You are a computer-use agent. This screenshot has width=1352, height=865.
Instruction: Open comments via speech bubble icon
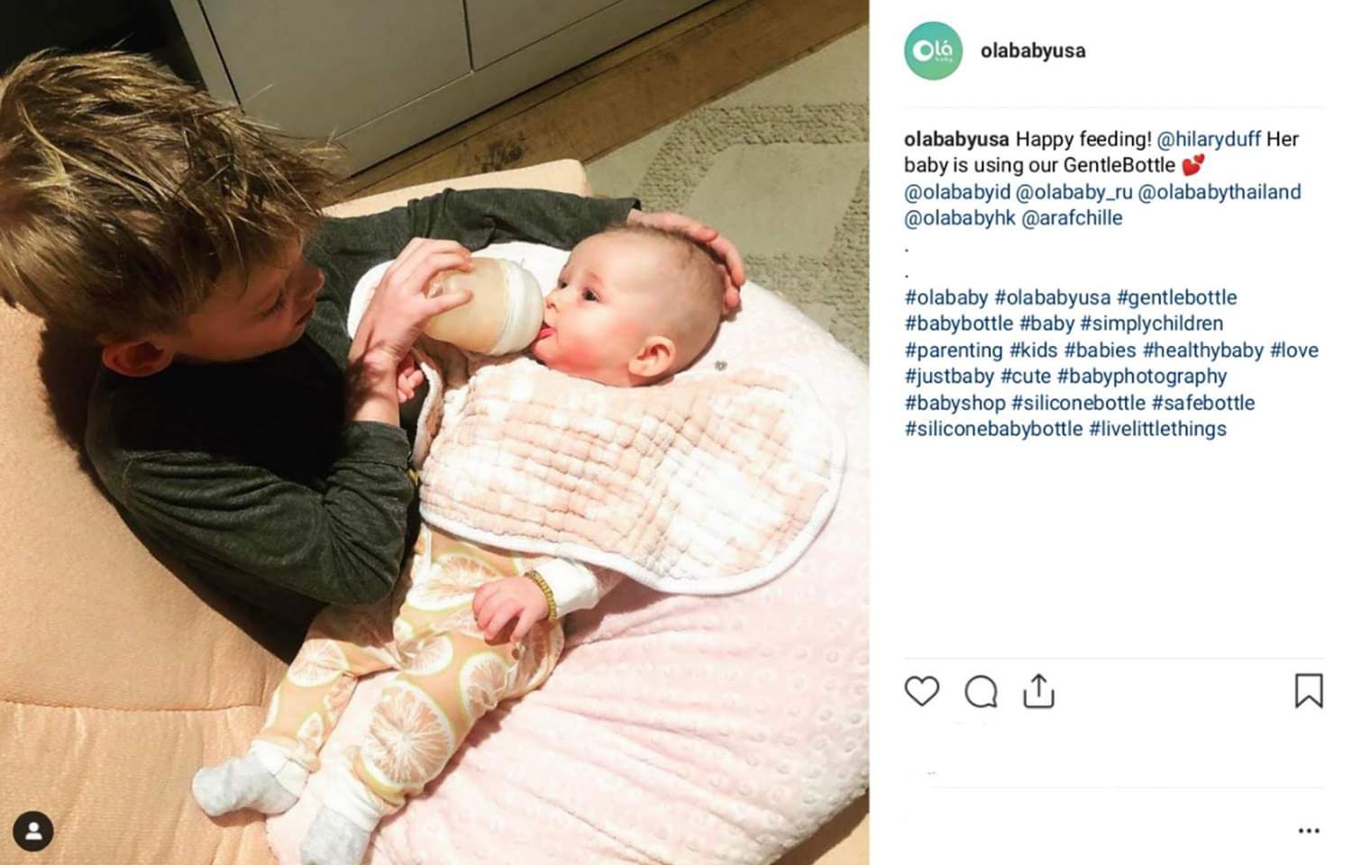point(981,692)
